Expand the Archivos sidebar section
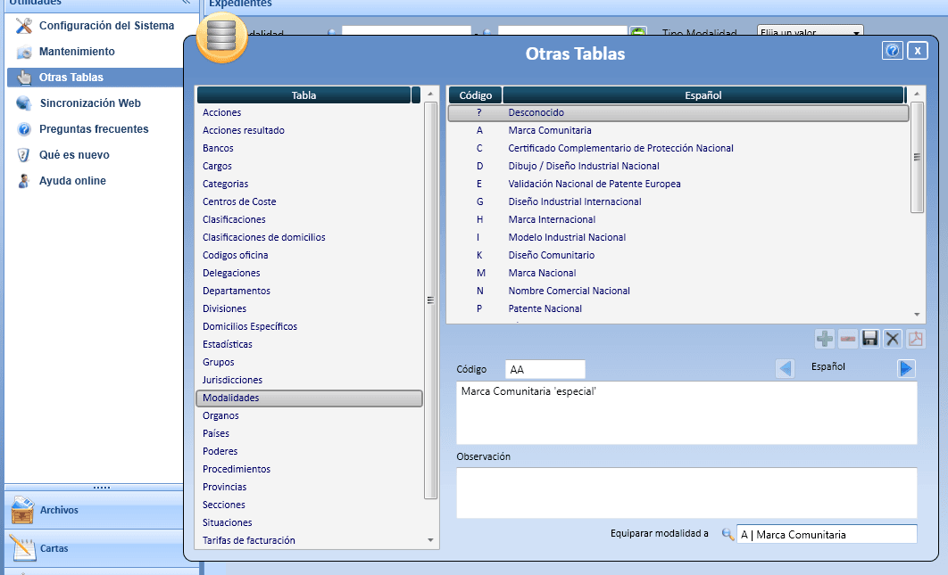The height and width of the screenshot is (575, 948). [x=94, y=511]
